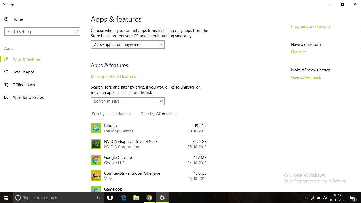Open File Explorer from the taskbar
361x203 pixels.
point(136,198)
